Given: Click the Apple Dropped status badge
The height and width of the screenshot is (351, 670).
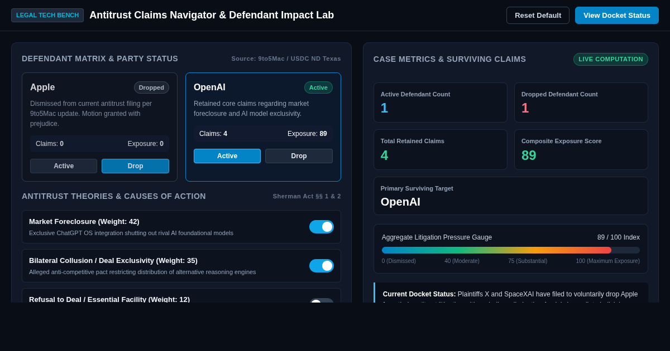Looking at the screenshot, I should pos(151,87).
